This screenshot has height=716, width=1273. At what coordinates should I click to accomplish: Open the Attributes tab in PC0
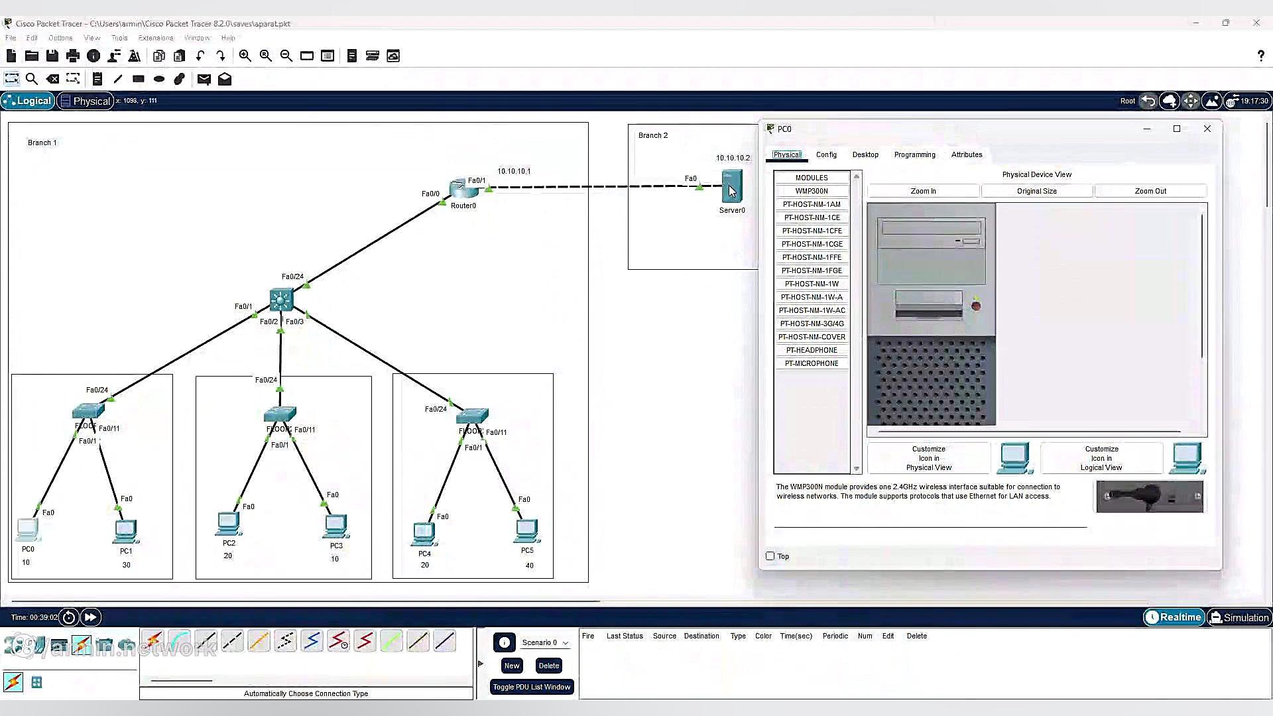coord(967,154)
